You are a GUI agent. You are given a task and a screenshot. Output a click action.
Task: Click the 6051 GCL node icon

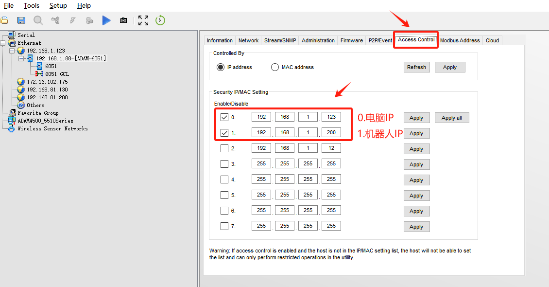[x=39, y=74]
